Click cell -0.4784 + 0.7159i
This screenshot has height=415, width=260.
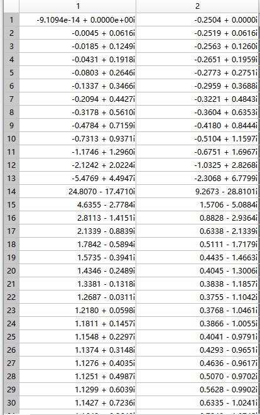(78, 125)
